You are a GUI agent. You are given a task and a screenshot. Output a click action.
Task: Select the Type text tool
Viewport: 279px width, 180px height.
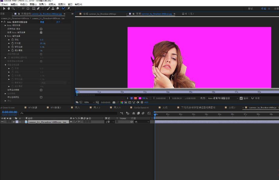[43, 9]
